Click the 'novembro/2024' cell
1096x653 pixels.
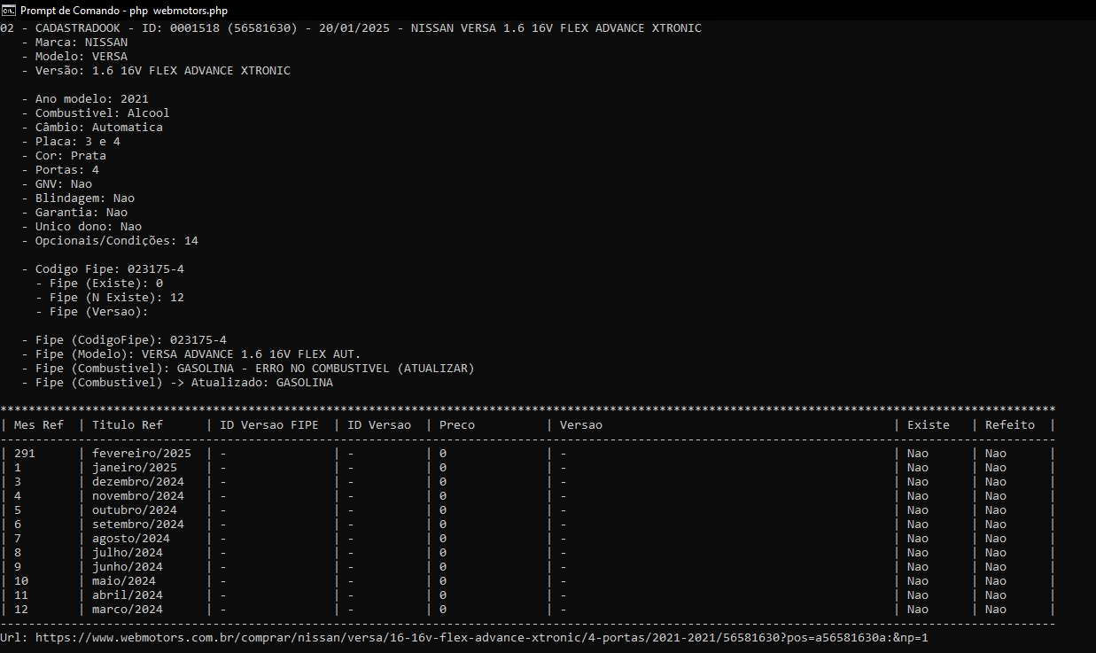pyautogui.click(x=138, y=496)
